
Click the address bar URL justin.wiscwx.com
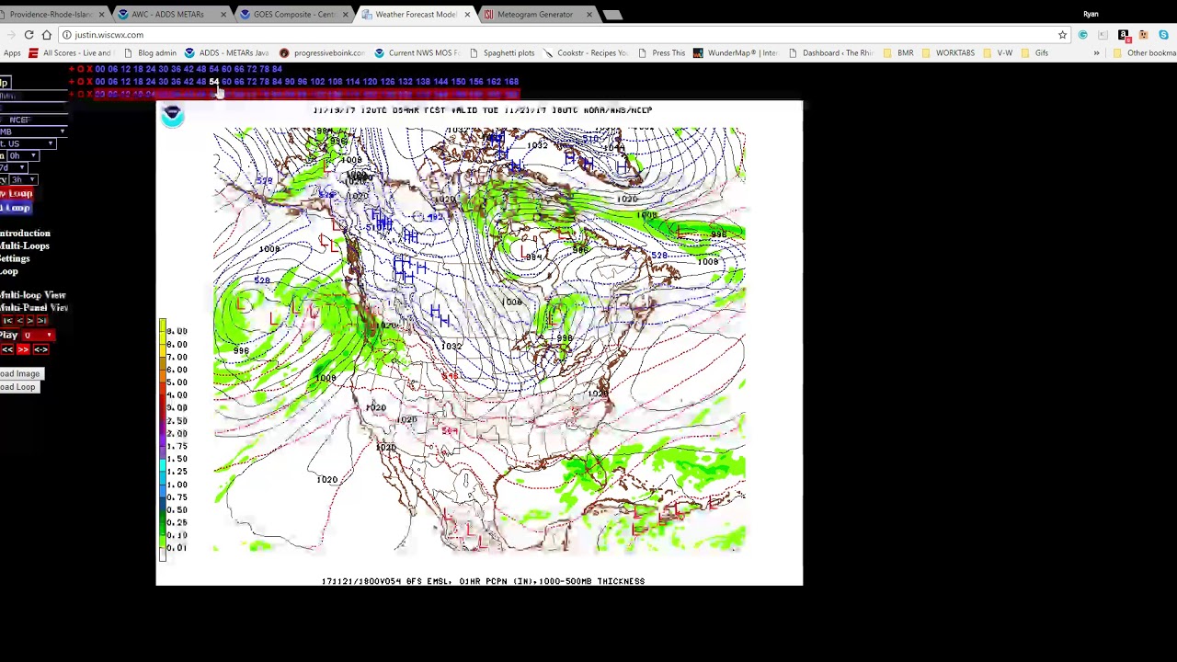[x=109, y=35]
